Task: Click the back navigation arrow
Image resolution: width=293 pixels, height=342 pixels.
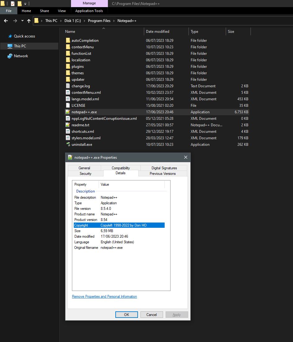Action: [5, 20]
